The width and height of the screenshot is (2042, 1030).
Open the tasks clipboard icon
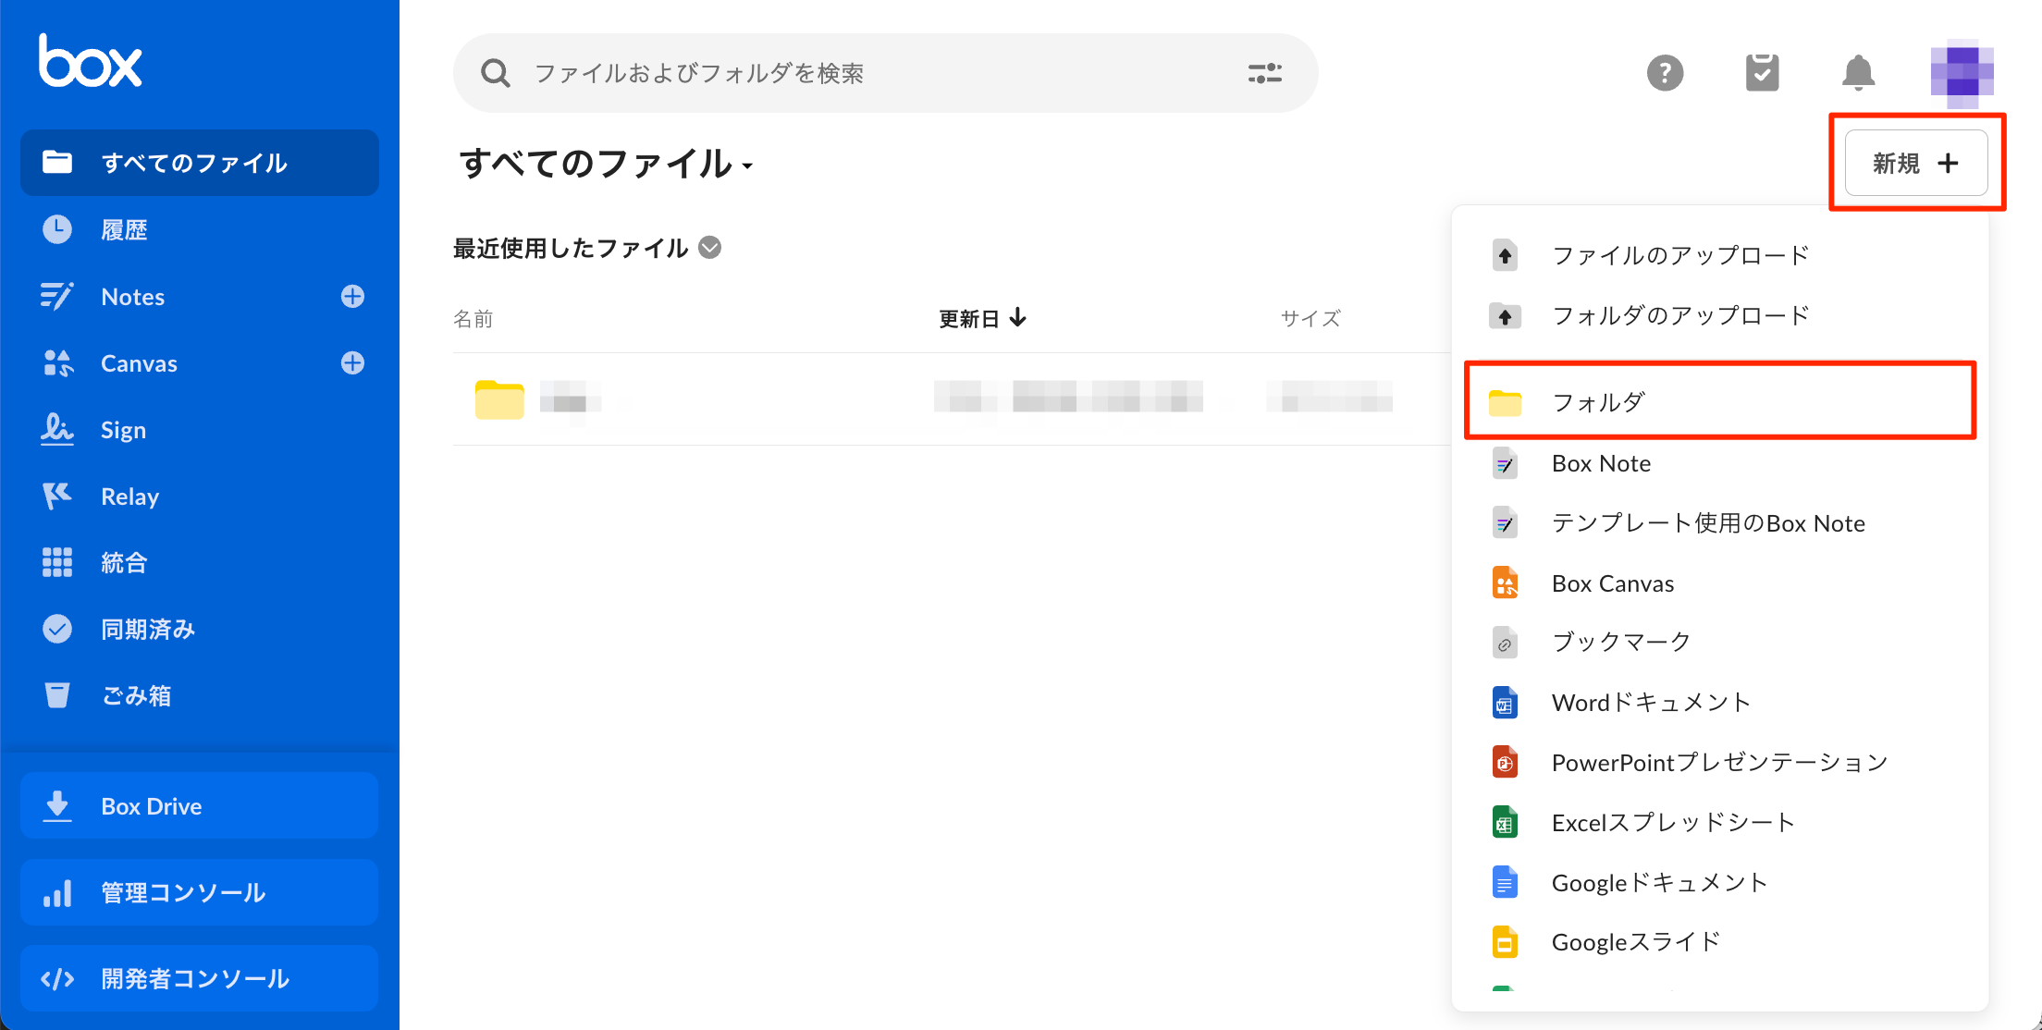[1762, 73]
